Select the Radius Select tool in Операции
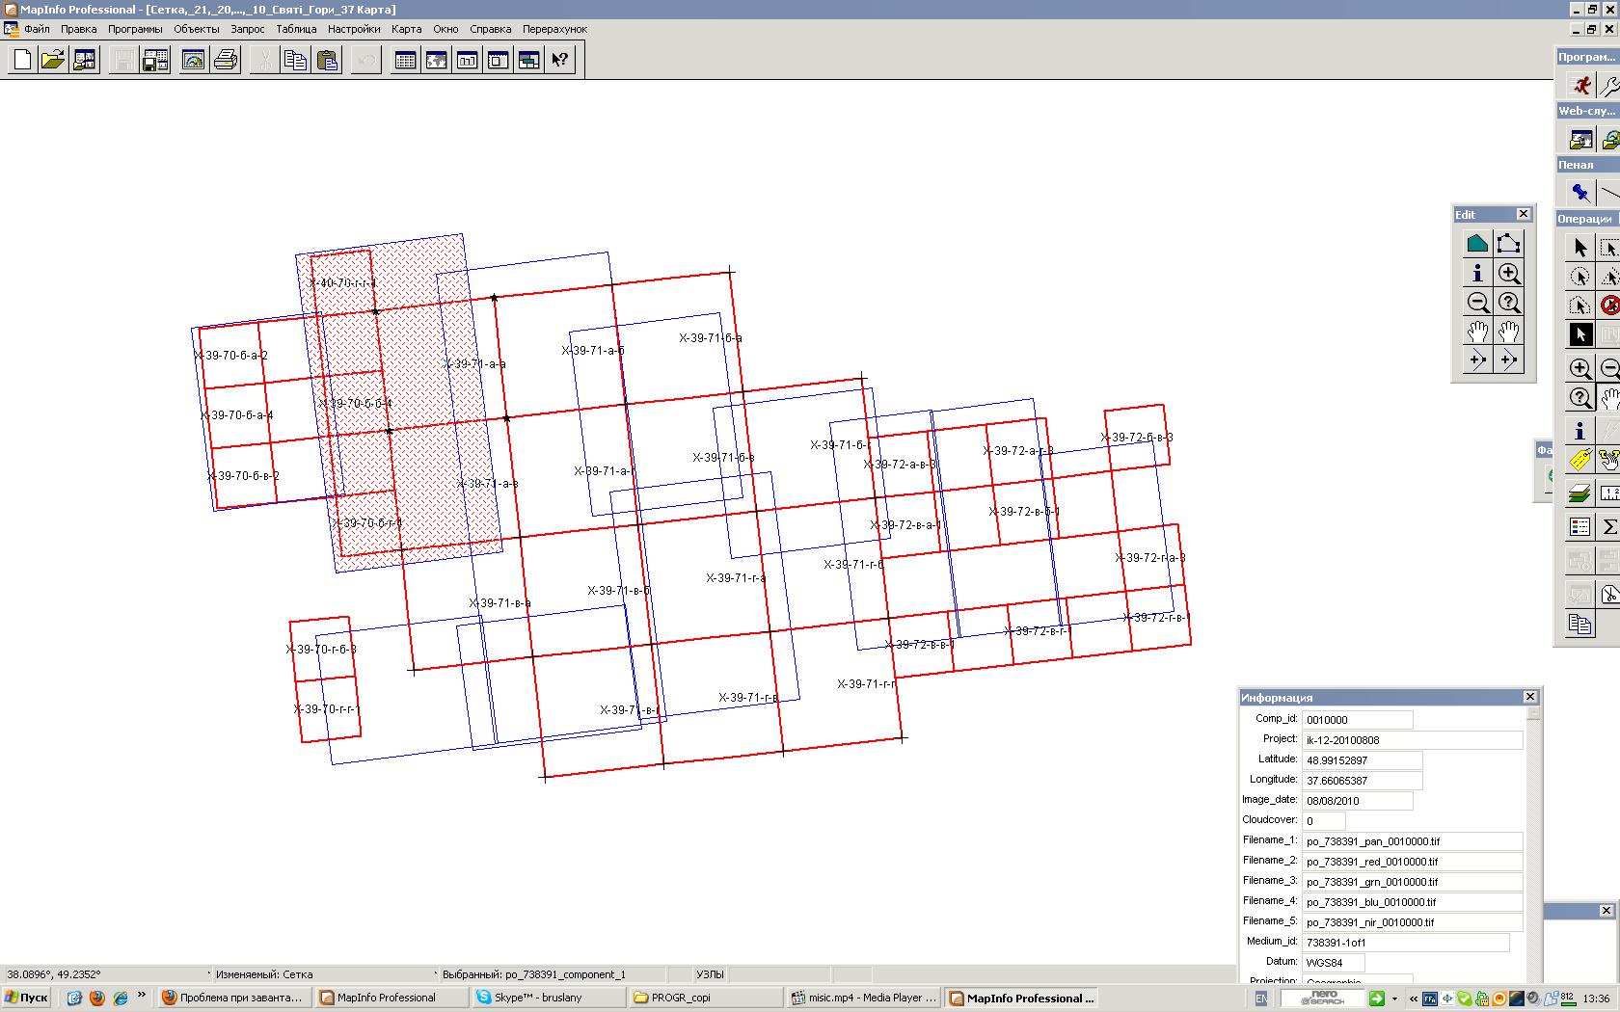The image size is (1620, 1012). pyautogui.click(x=1579, y=277)
